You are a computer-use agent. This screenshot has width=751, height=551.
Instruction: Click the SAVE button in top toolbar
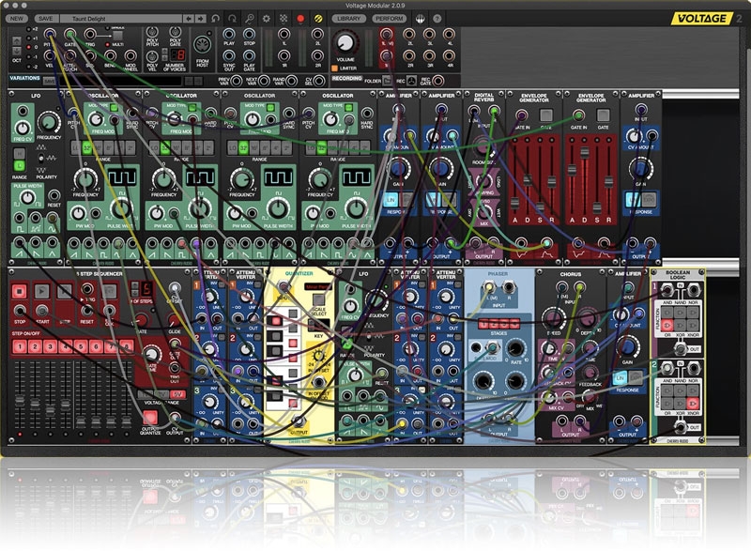coord(46,19)
